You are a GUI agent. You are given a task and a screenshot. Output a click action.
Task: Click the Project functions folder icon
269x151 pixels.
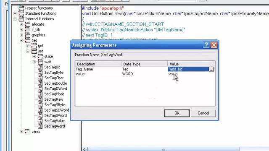tap(21, 8)
